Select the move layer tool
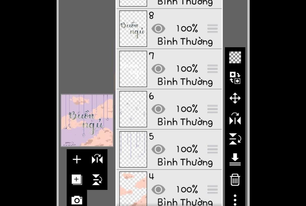 point(235,98)
